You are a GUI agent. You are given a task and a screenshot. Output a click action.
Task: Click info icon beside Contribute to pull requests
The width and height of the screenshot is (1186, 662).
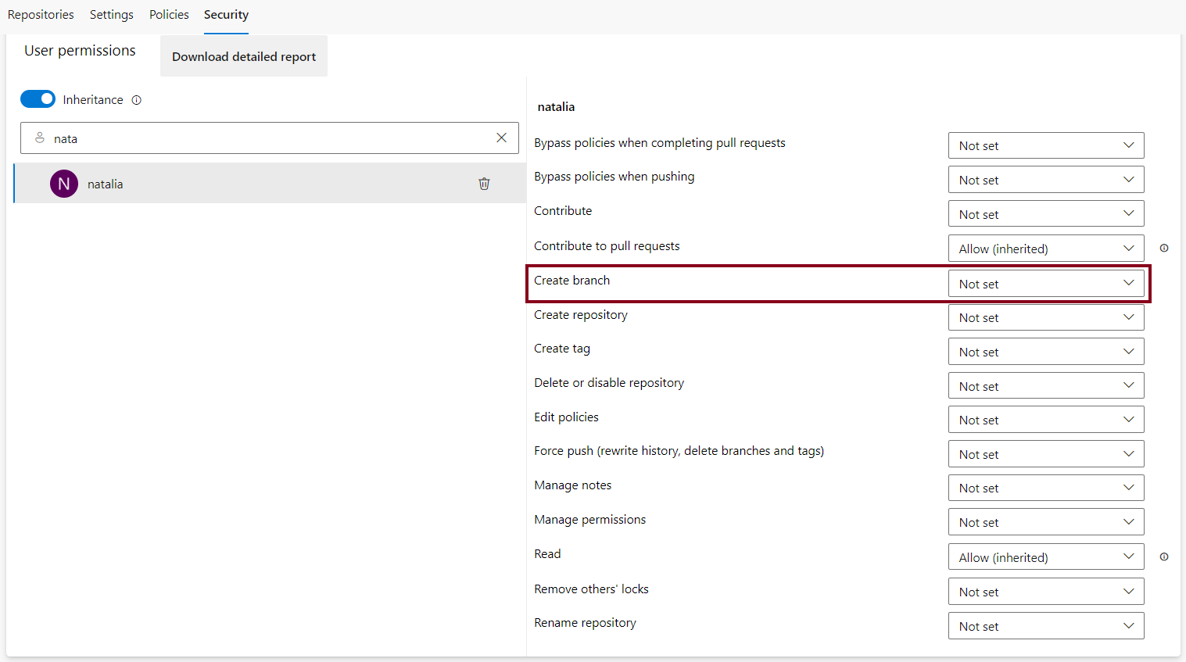click(1164, 249)
